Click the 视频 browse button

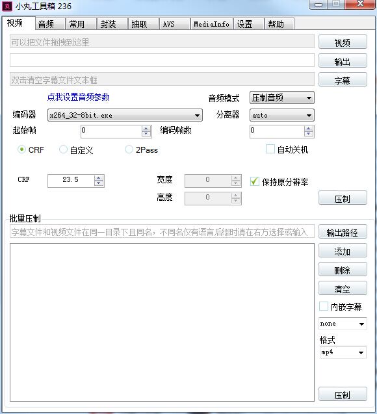click(343, 42)
